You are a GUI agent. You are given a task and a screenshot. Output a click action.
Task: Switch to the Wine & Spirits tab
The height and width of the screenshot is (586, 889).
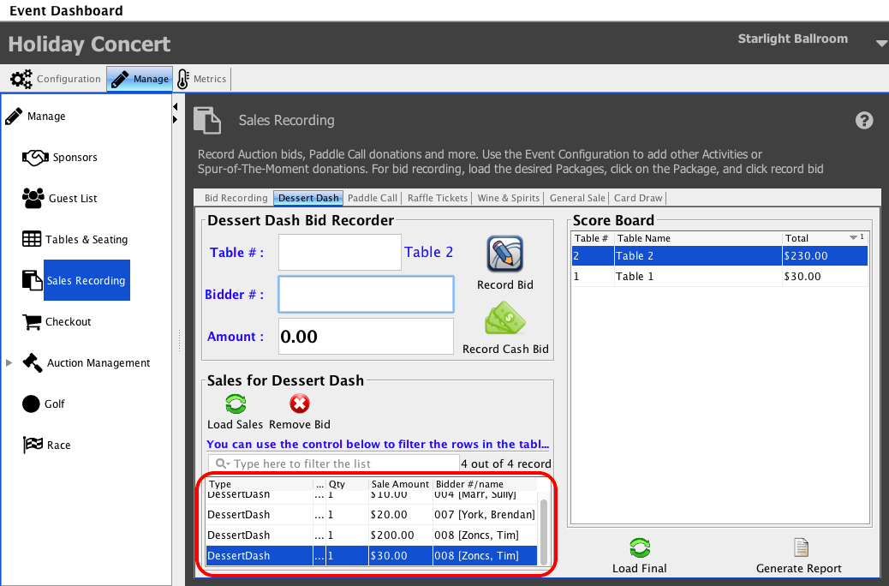pyautogui.click(x=509, y=198)
